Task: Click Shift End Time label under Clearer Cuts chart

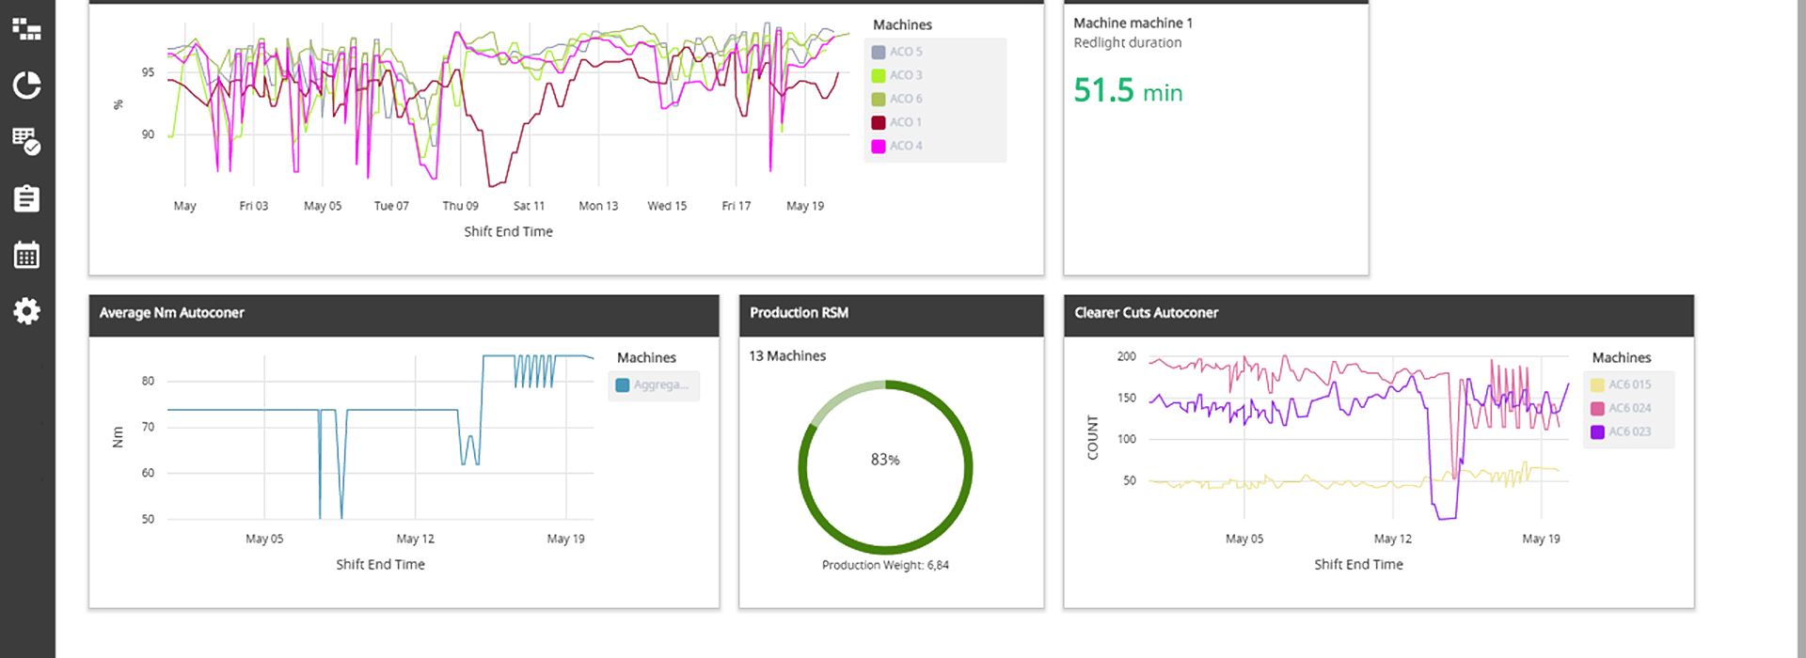Action: click(x=1358, y=564)
